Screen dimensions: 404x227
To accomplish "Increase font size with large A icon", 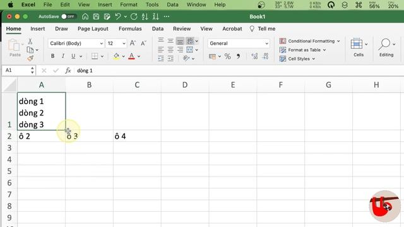I will coord(133,44).
